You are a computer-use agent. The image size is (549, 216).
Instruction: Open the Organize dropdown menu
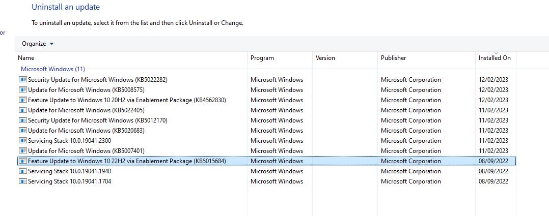[x=38, y=44]
